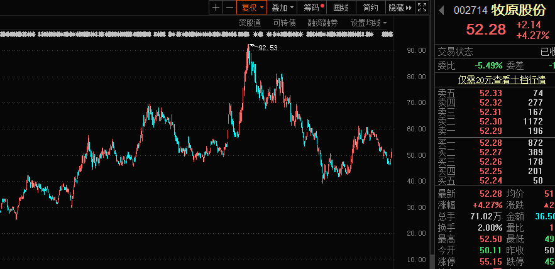This screenshot has width=555, height=269.
Task: Click the fullscreen expand icon
Action: click(422, 8)
